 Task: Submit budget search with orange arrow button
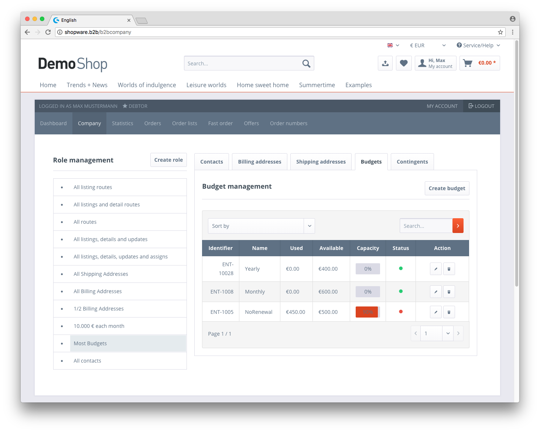click(458, 226)
